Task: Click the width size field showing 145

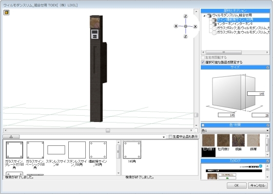Action: point(226,115)
